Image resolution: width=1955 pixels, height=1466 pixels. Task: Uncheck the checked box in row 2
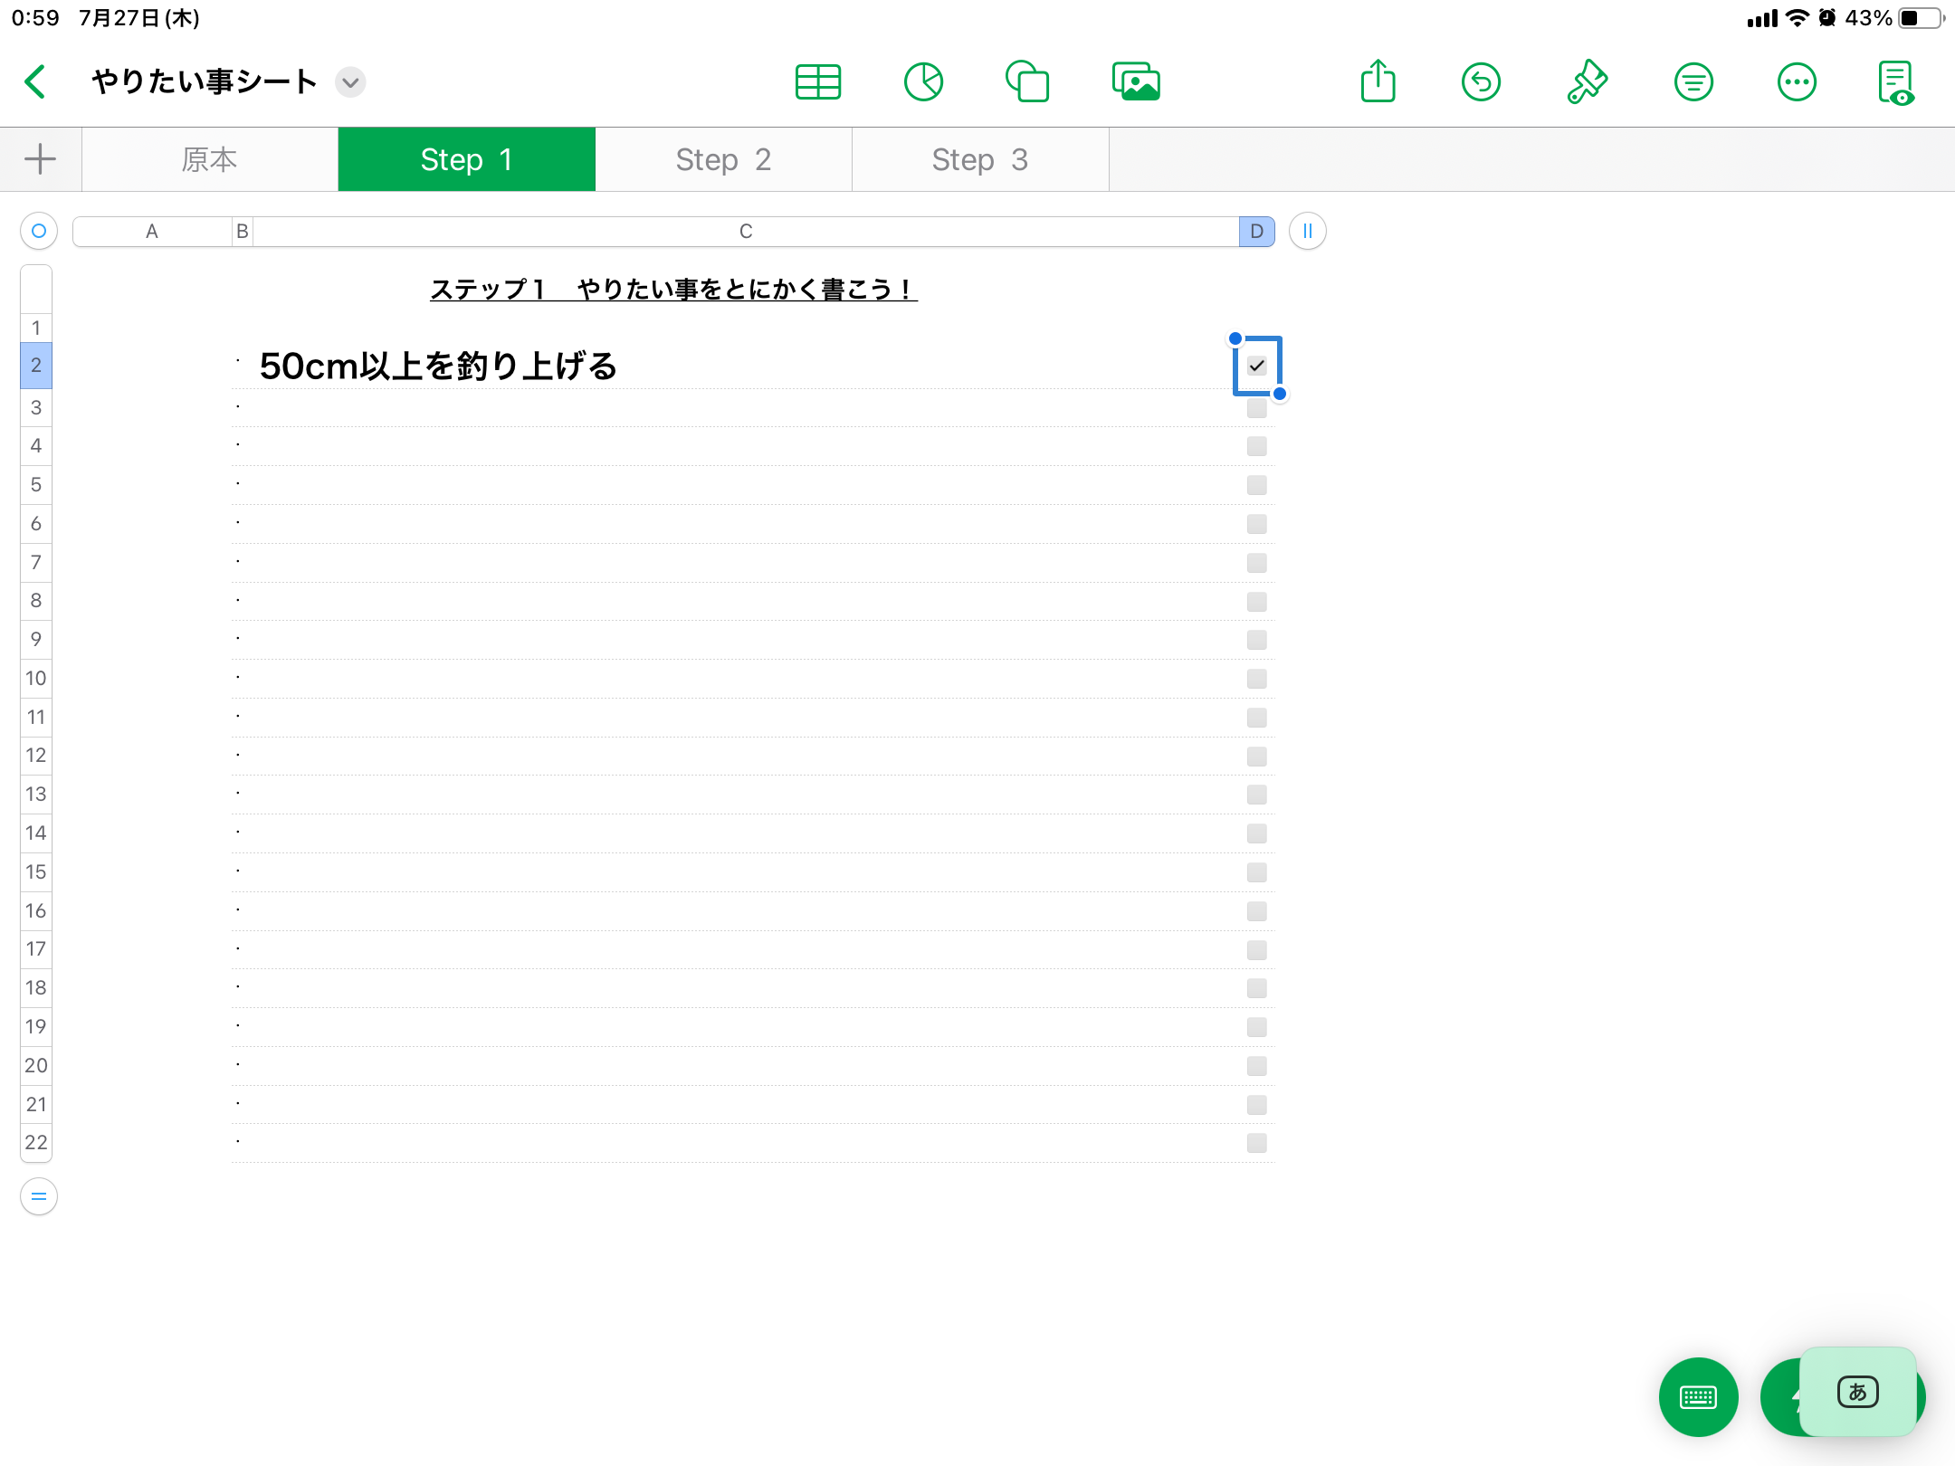point(1256,366)
